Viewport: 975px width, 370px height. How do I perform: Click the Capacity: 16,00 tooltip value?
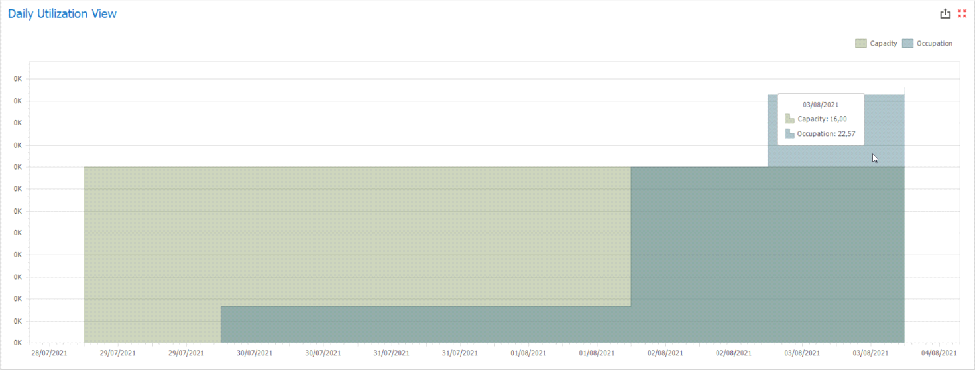[822, 119]
